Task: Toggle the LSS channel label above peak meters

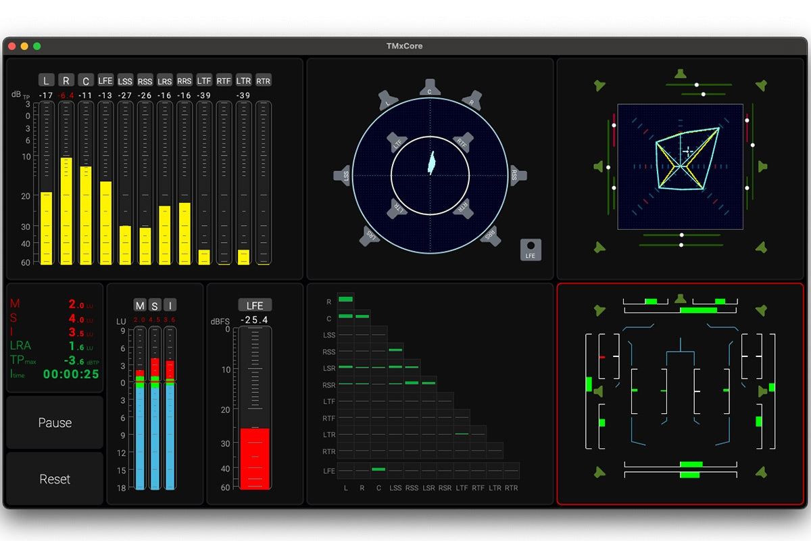Action: point(125,81)
